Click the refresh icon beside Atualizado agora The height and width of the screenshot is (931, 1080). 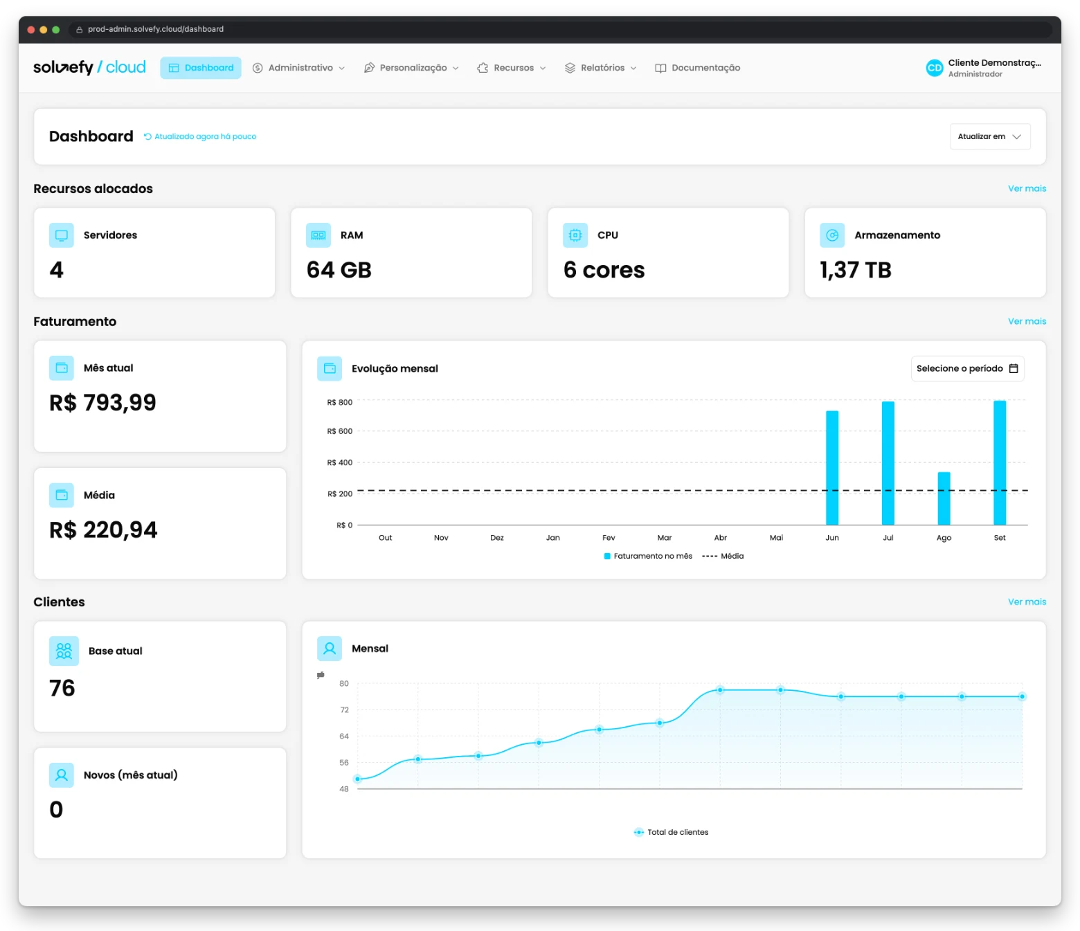[x=147, y=136]
